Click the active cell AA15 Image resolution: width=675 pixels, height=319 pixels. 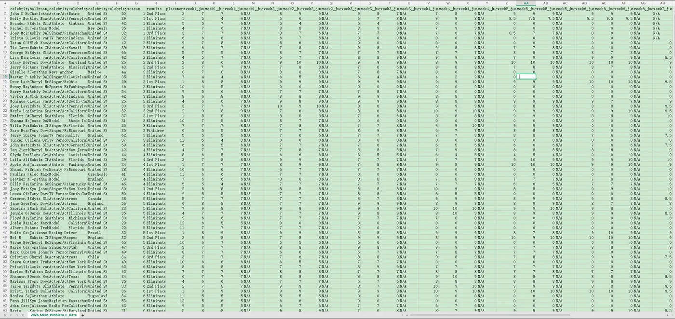point(526,77)
